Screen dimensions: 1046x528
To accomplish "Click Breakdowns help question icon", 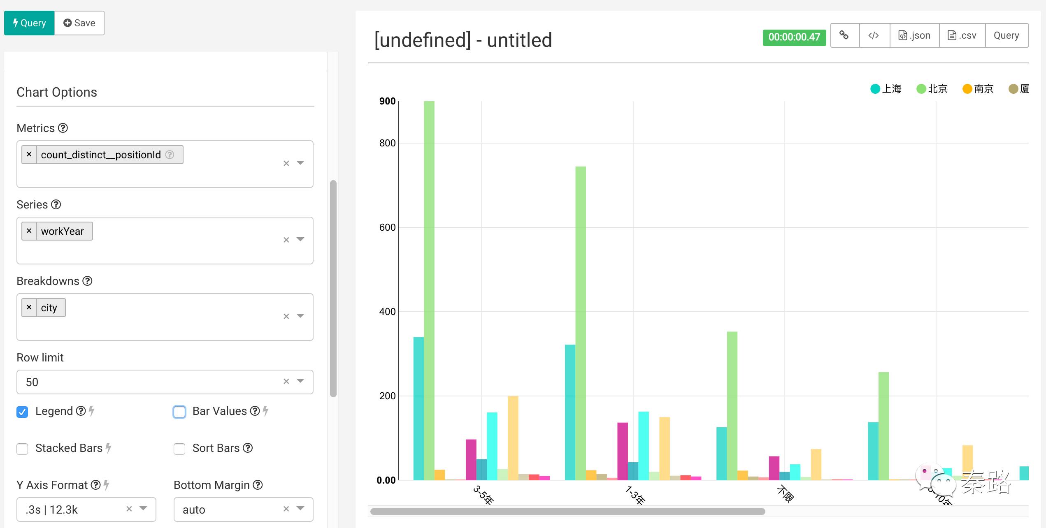I will pos(87,281).
